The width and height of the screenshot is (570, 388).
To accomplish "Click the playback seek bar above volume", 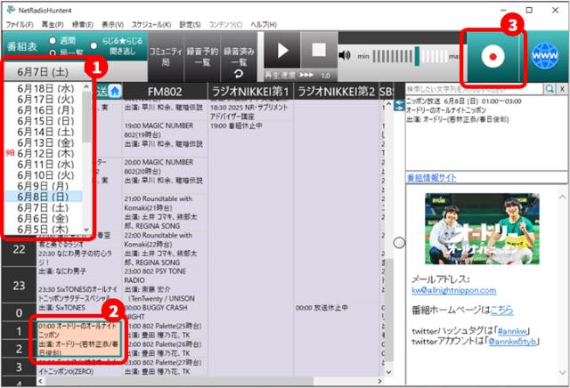I will 402,37.
